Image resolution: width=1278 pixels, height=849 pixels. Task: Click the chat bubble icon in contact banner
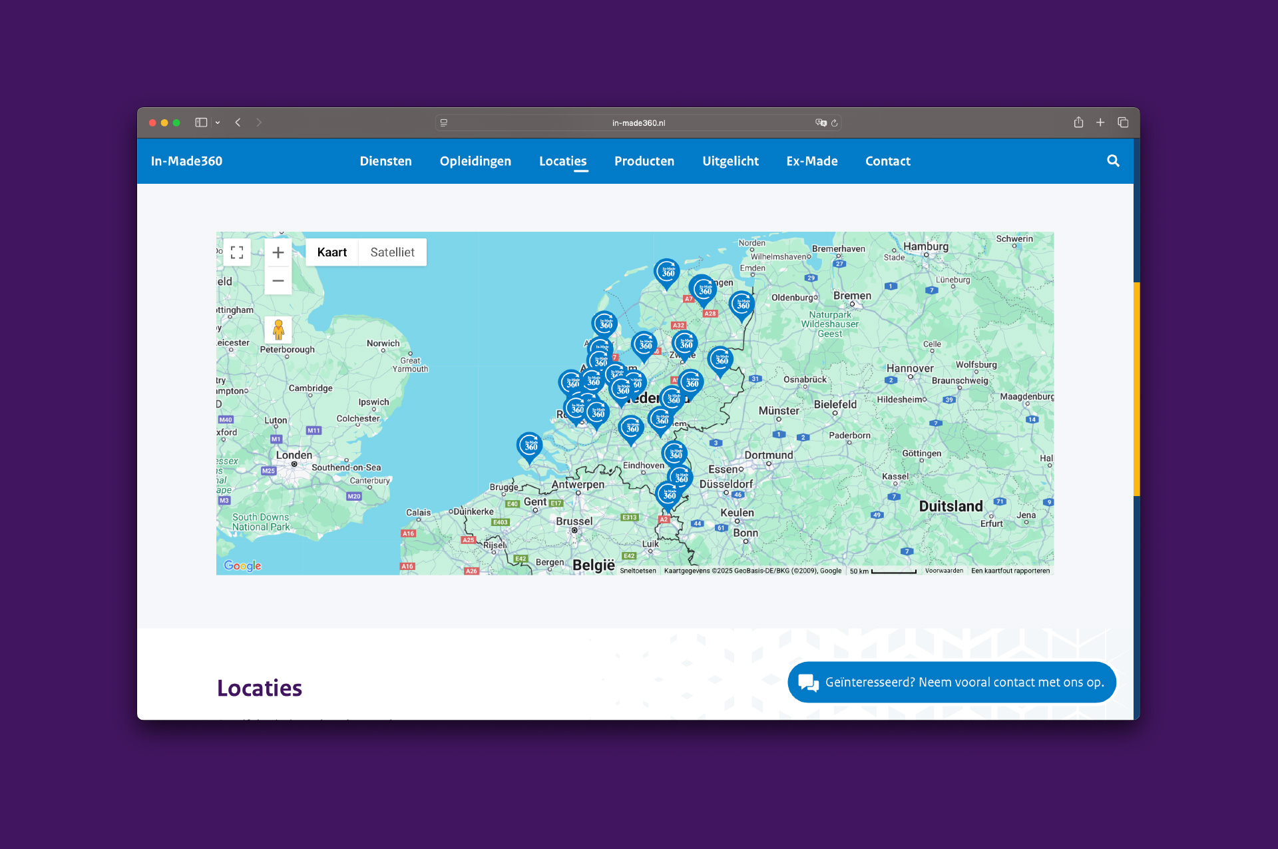(x=808, y=683)
